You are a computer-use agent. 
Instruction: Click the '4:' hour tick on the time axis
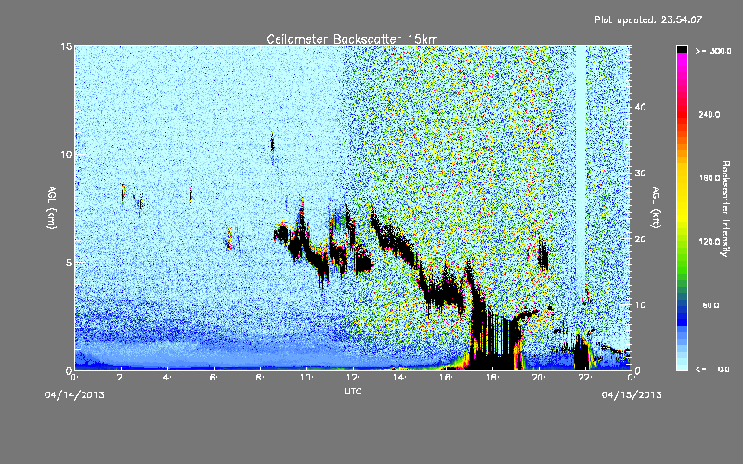[168, 378]
